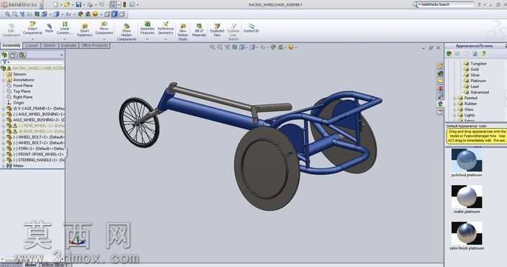Open Move Component dropdown arrow
Screen dimensions: 507x267
tap(104, 39)
